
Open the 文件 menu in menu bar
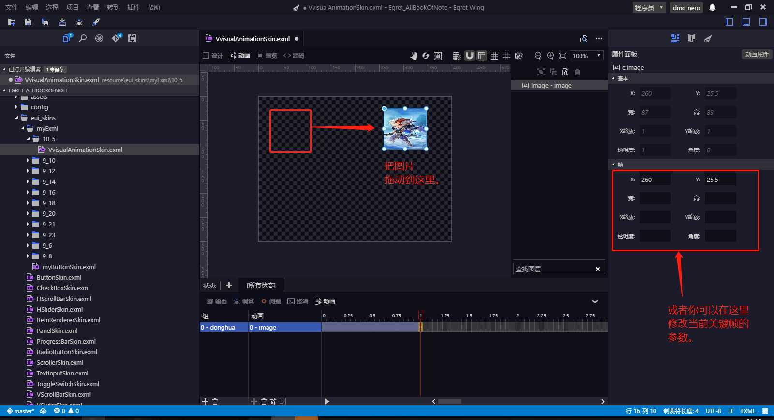pyautogui.click(x=12, y=7)
